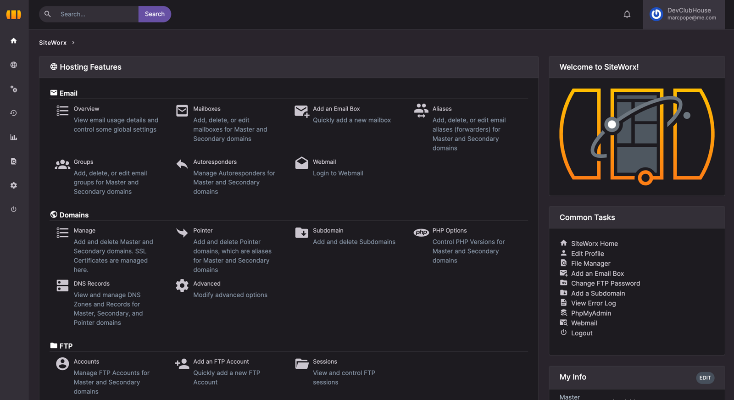The width and height of the screenshot is (734, 400).
Task: Open the Pointer link text
Action: 203,231
